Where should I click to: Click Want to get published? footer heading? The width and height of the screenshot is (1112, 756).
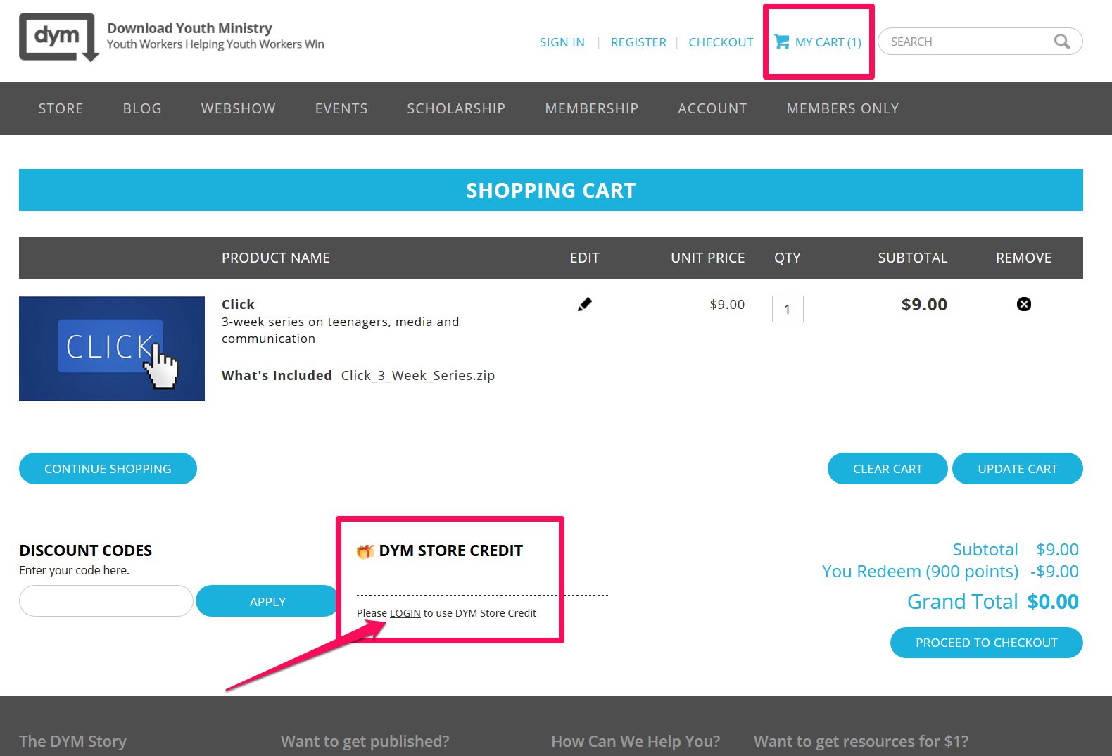point(365,741)
